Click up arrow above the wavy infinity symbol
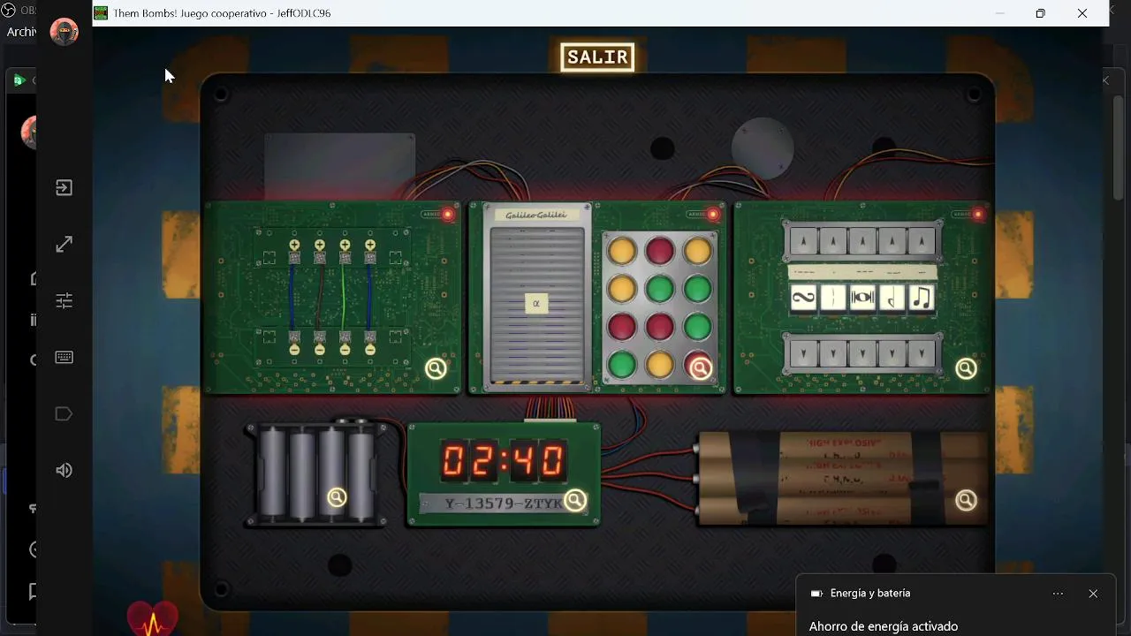 click(803, 241)
